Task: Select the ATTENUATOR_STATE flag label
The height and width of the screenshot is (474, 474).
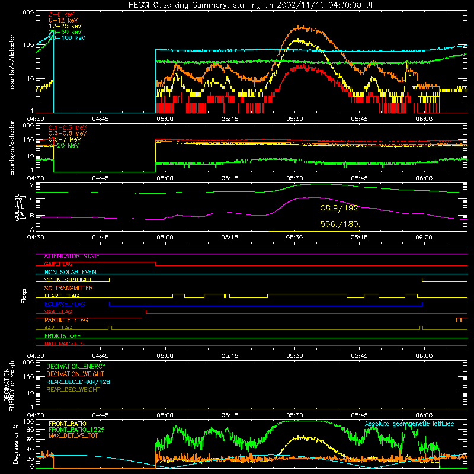Action: click(72, 257)
